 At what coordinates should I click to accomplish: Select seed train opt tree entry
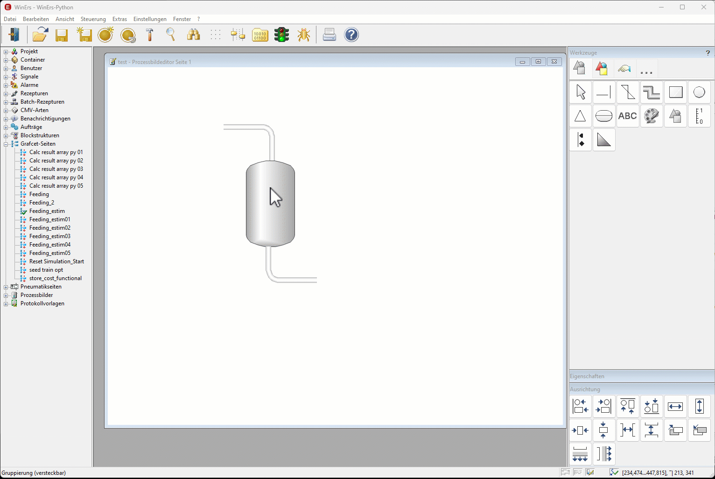coord(46,270)
